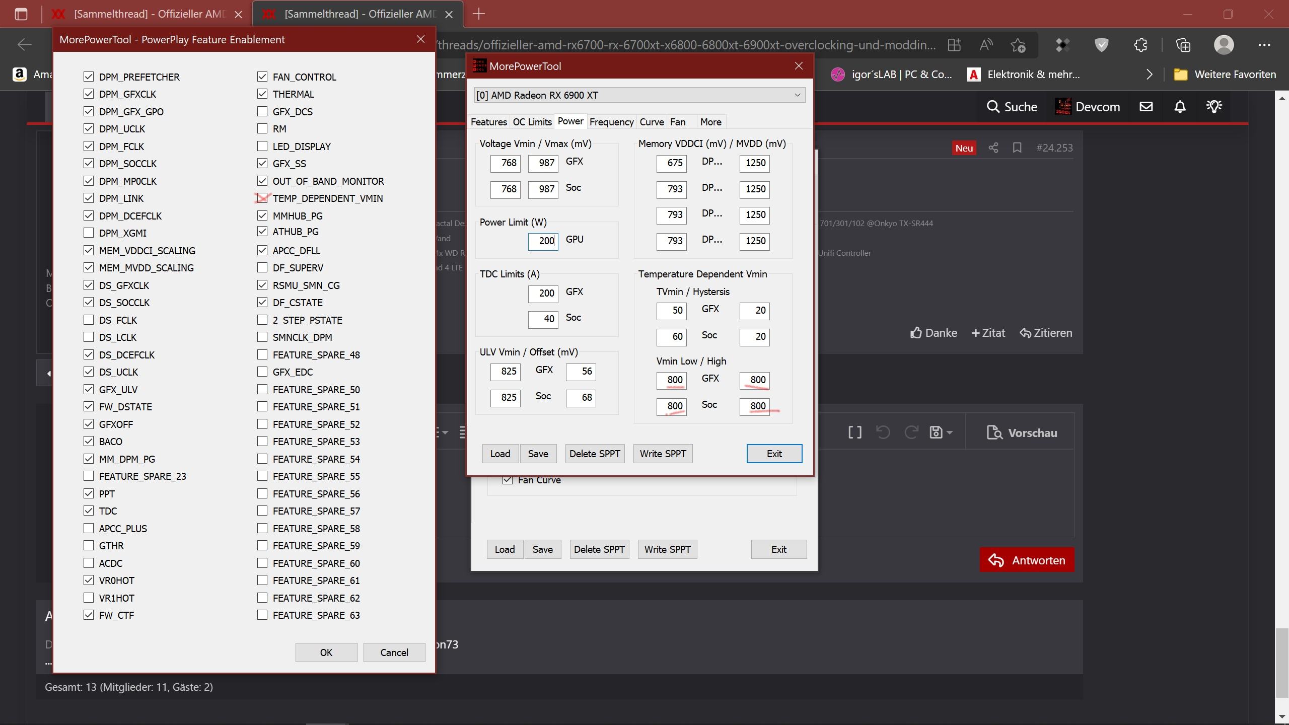Click the GFX Vmax 987 field
This screenshot has height=725, width=1289.
pyautogui.click(x=543, y=163)
